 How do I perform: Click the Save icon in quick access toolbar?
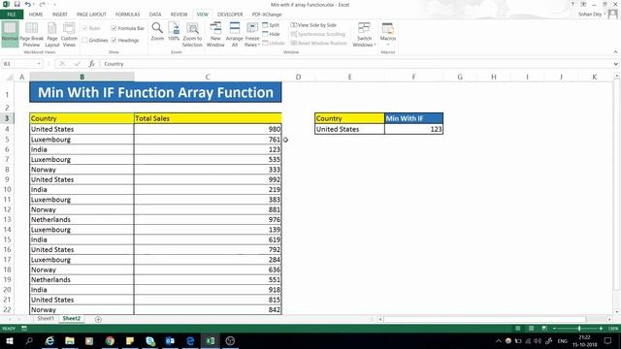pos(17,4)
